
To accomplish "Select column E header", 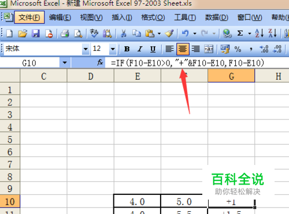I will 138,76.
